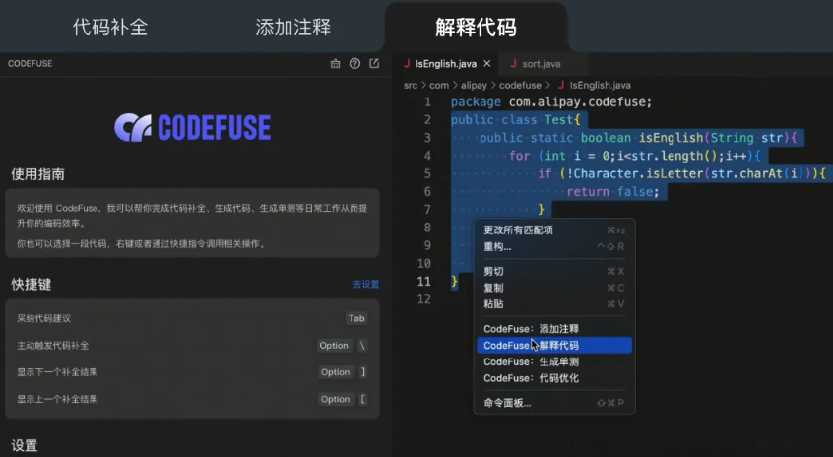Switch to the 添加注释 tab
The image size is (833, 457).
[x=292, y=28]
